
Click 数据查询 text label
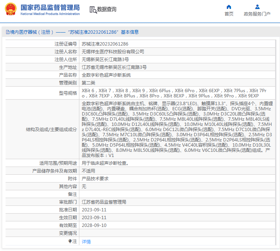[106, 9]
